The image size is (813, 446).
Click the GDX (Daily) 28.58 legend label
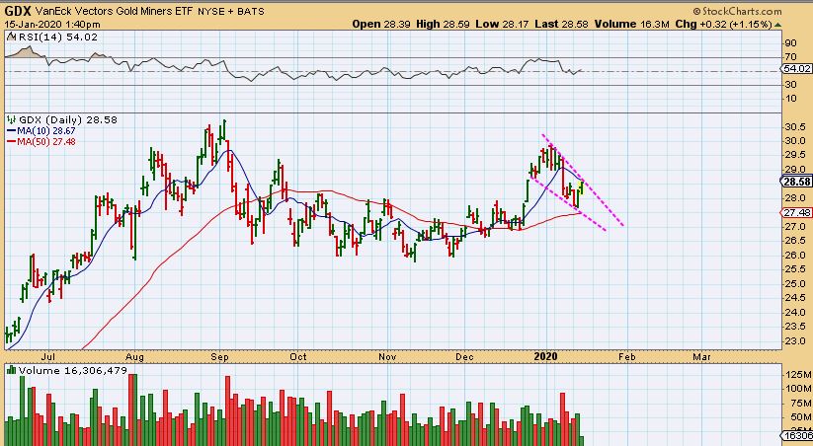pos(68,119)
